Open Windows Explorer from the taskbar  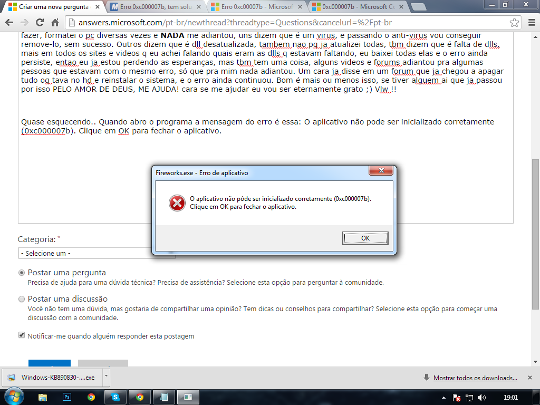[x=42, y=398]
